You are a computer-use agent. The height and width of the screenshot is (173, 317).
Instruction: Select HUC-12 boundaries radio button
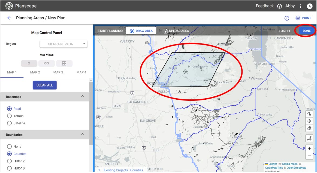point(9,161)
